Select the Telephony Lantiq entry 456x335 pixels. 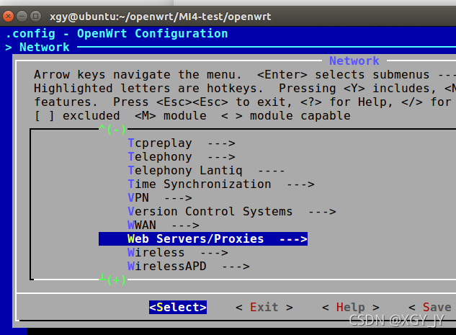206,171
